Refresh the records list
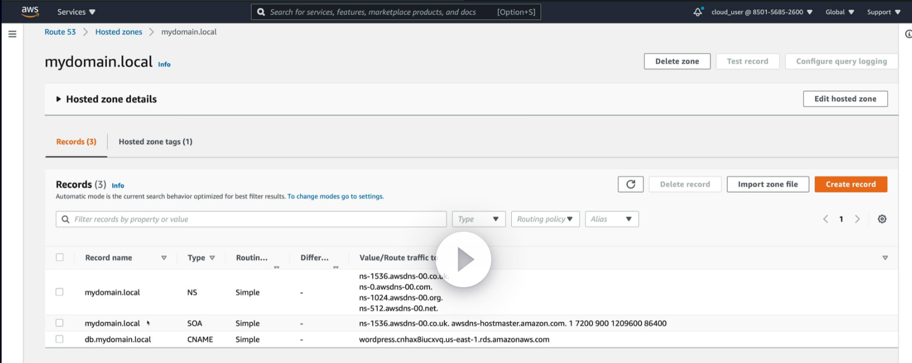The height and width of the screenshot is (363, 912). (x=630, y=184)
